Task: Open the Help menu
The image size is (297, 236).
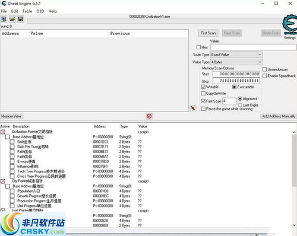Action: 53,11
